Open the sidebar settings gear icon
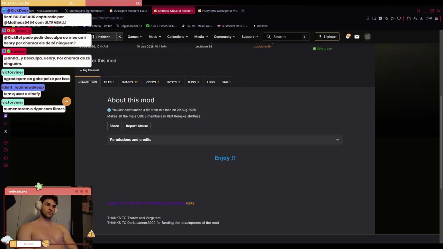The image size is (443, 249). tap(6, 166)
